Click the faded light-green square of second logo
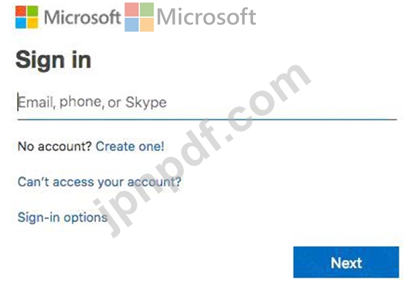Viewport: 408px width, 287px height. tap(147, 10)
